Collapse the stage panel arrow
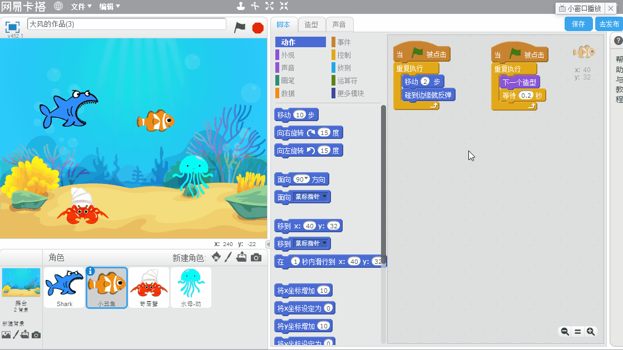The height and width of the screenshot is (350, 623). (268, 244)
